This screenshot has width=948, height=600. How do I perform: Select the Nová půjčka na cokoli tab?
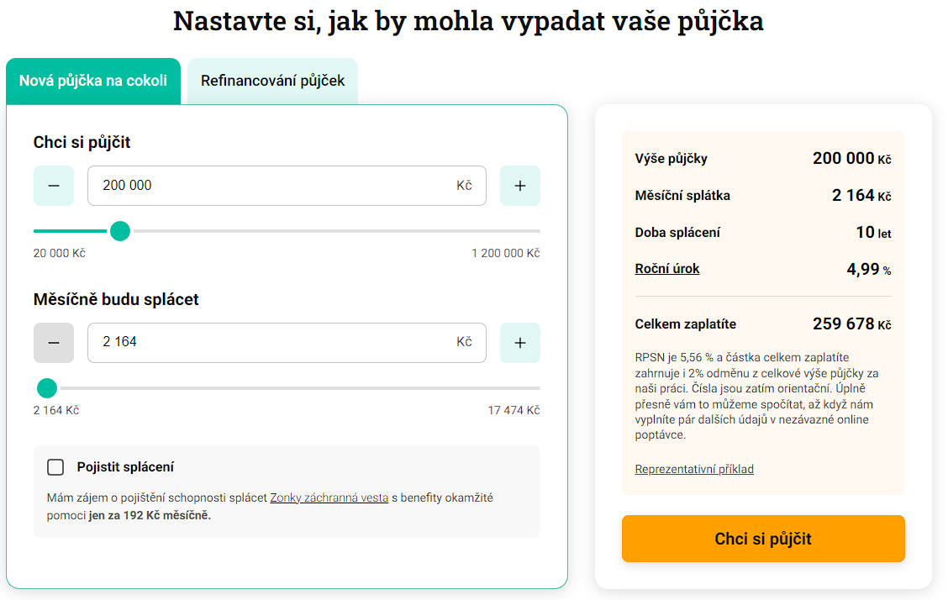pyautogui.click(x=93, y=81)
